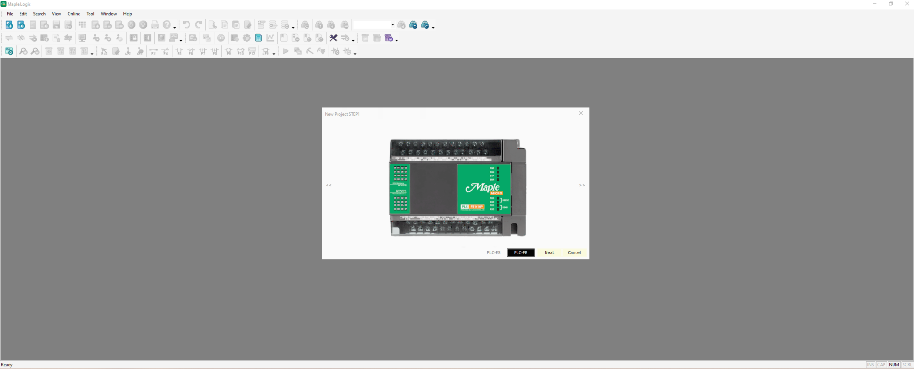Click the LD settings icon with gear
This screenshot has width=914, height=369.
pos(9,51)
